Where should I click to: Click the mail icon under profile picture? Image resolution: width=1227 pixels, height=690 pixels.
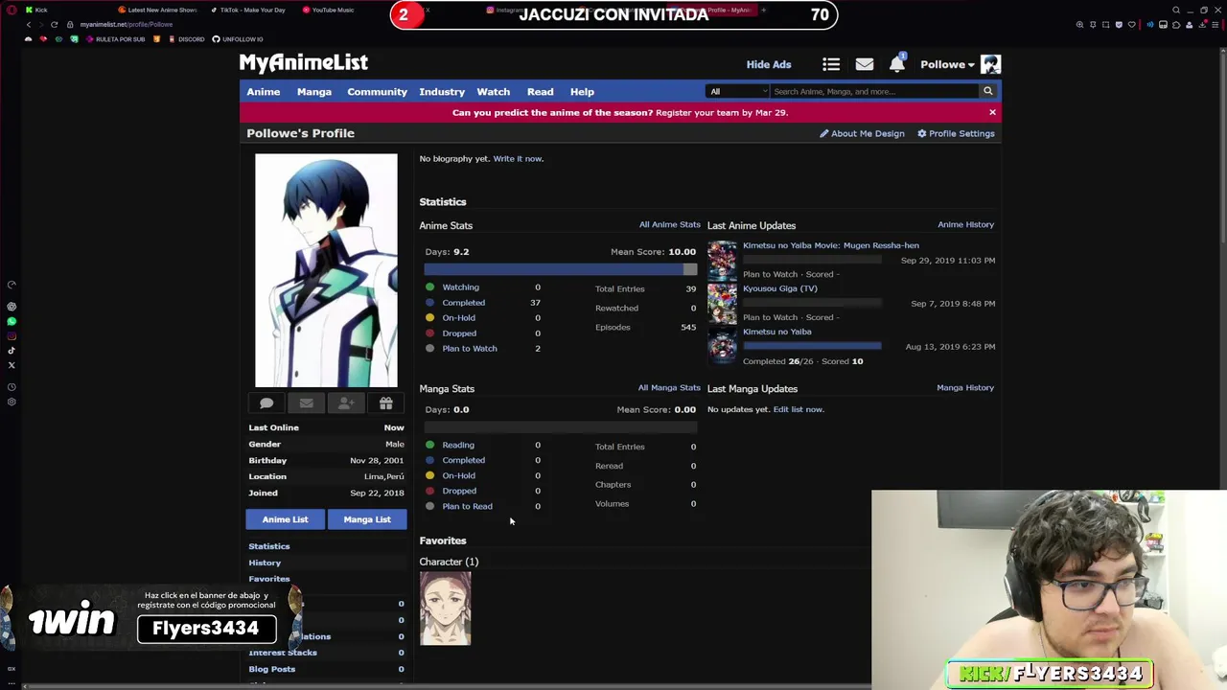tap(307, 403)
